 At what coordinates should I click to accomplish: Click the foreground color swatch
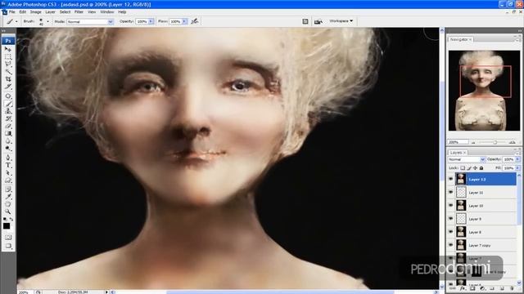[7, 226]
